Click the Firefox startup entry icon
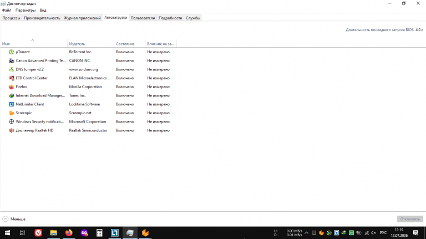This screenshot has height=239, width=426. point(12,87)
